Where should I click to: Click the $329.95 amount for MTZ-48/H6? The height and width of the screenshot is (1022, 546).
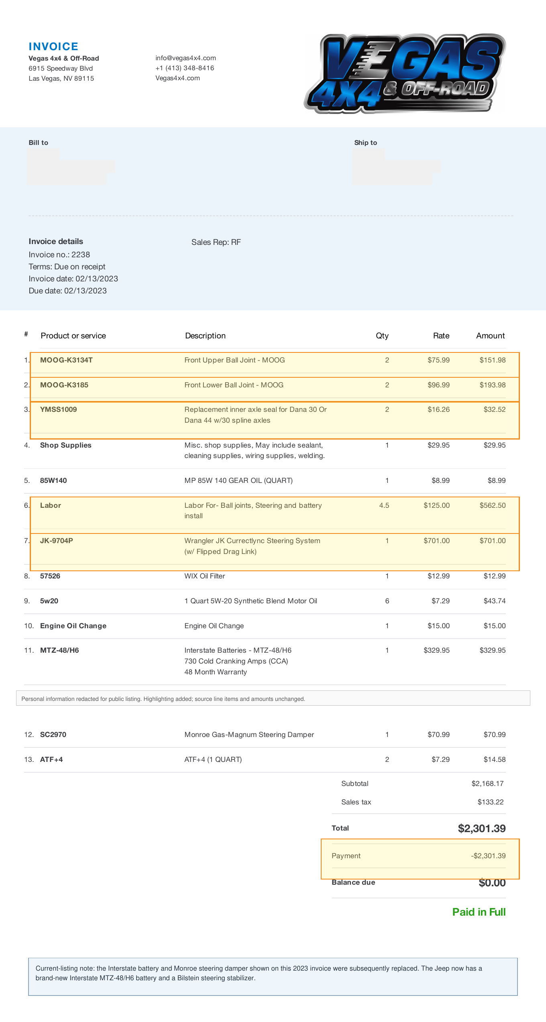point(493,650)
